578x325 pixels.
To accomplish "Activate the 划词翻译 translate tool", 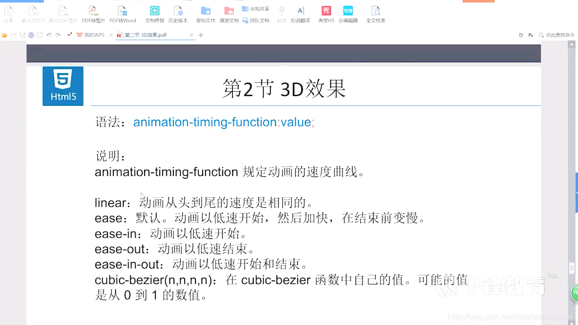I will click(x=300, y=14).
